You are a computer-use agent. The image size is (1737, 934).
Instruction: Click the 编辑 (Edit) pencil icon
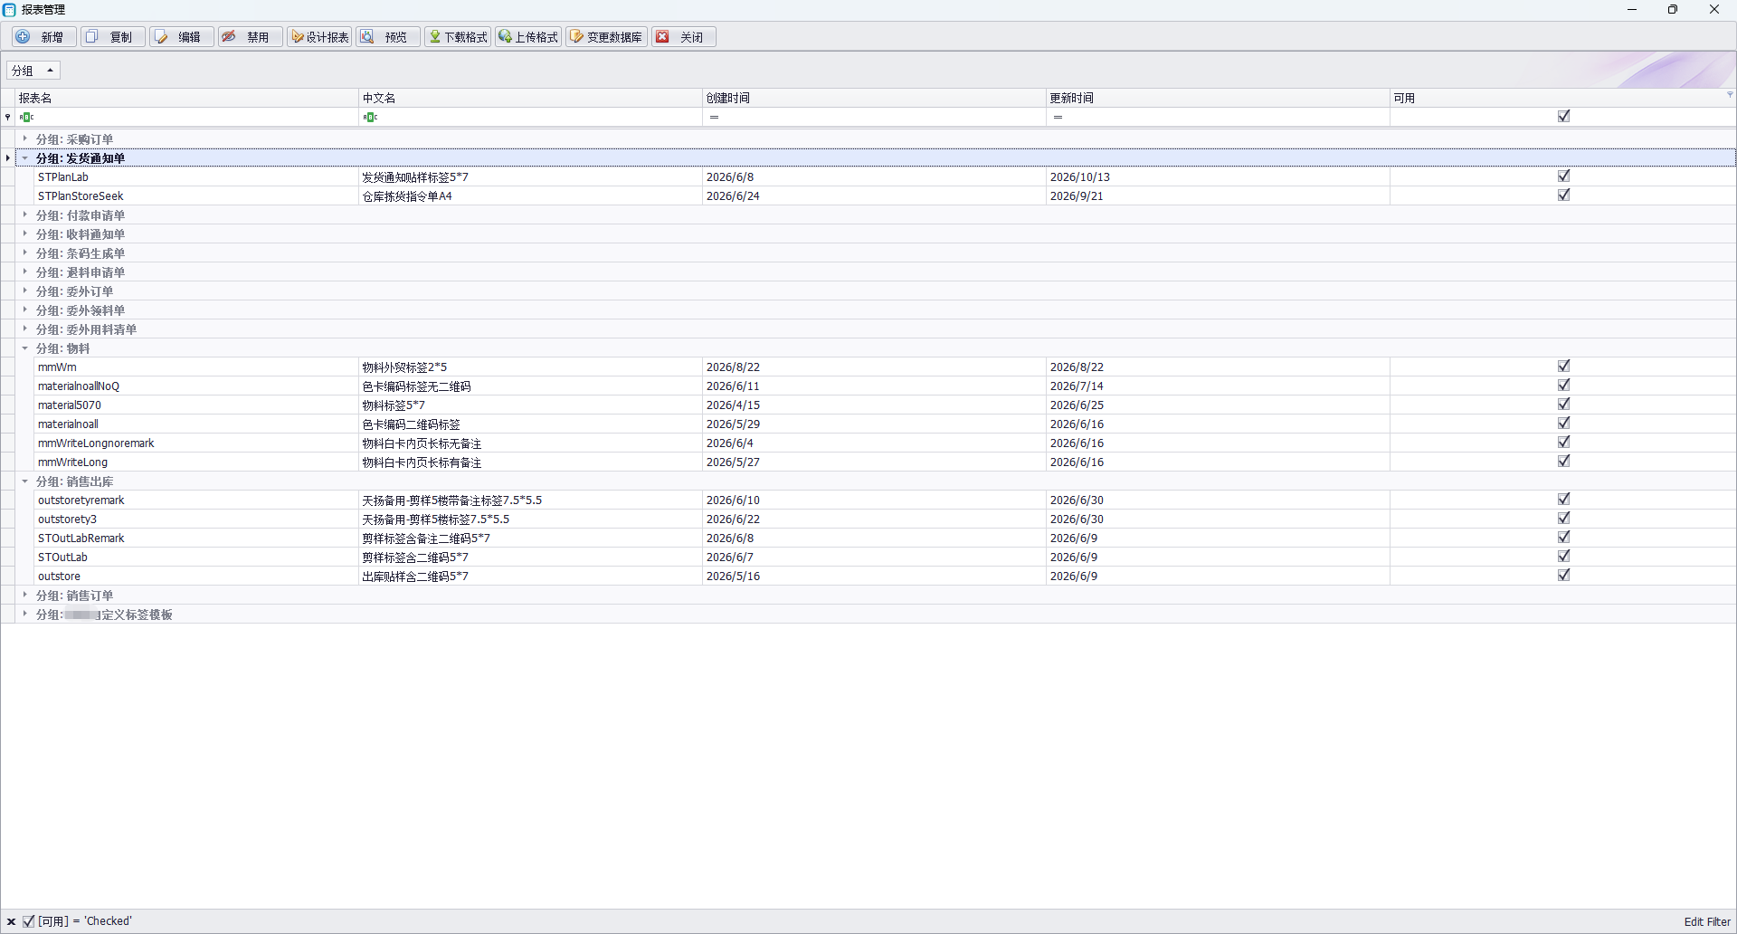pos(162,37)
